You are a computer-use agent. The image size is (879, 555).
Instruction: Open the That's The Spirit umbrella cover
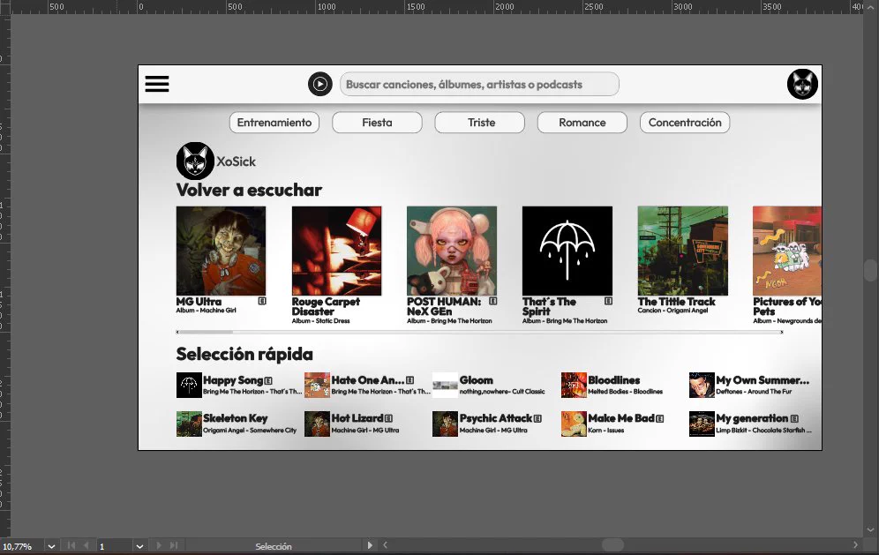[x=567, y=251]
